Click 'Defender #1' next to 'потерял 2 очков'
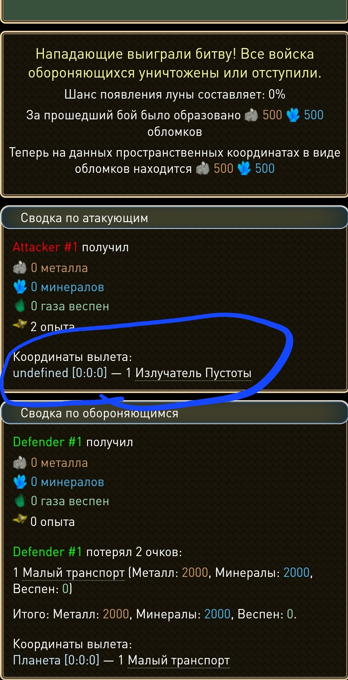The image size is (348, 680). pos(48,552)
